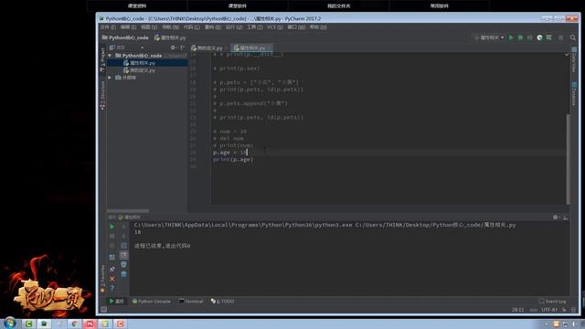Open the Terminal tool window
Image resolution: width=585 pixels, height=329 pixels.
(x=191, y=302)
